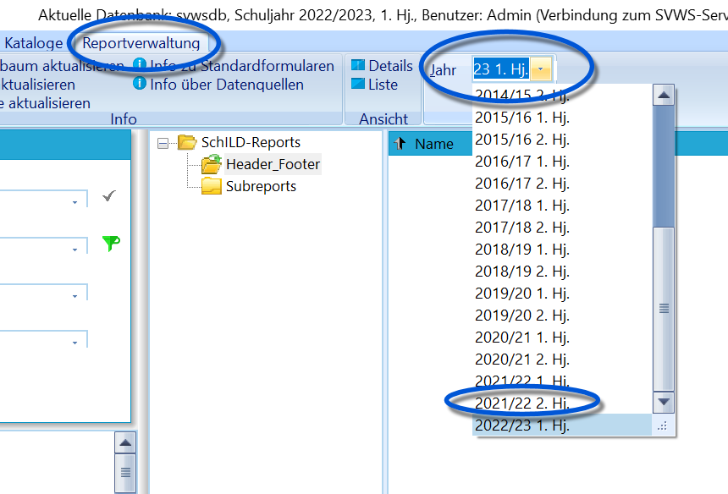The image size is (728, 494).
Task: Click the left panel scrollbar thumb
Action: 125,473
